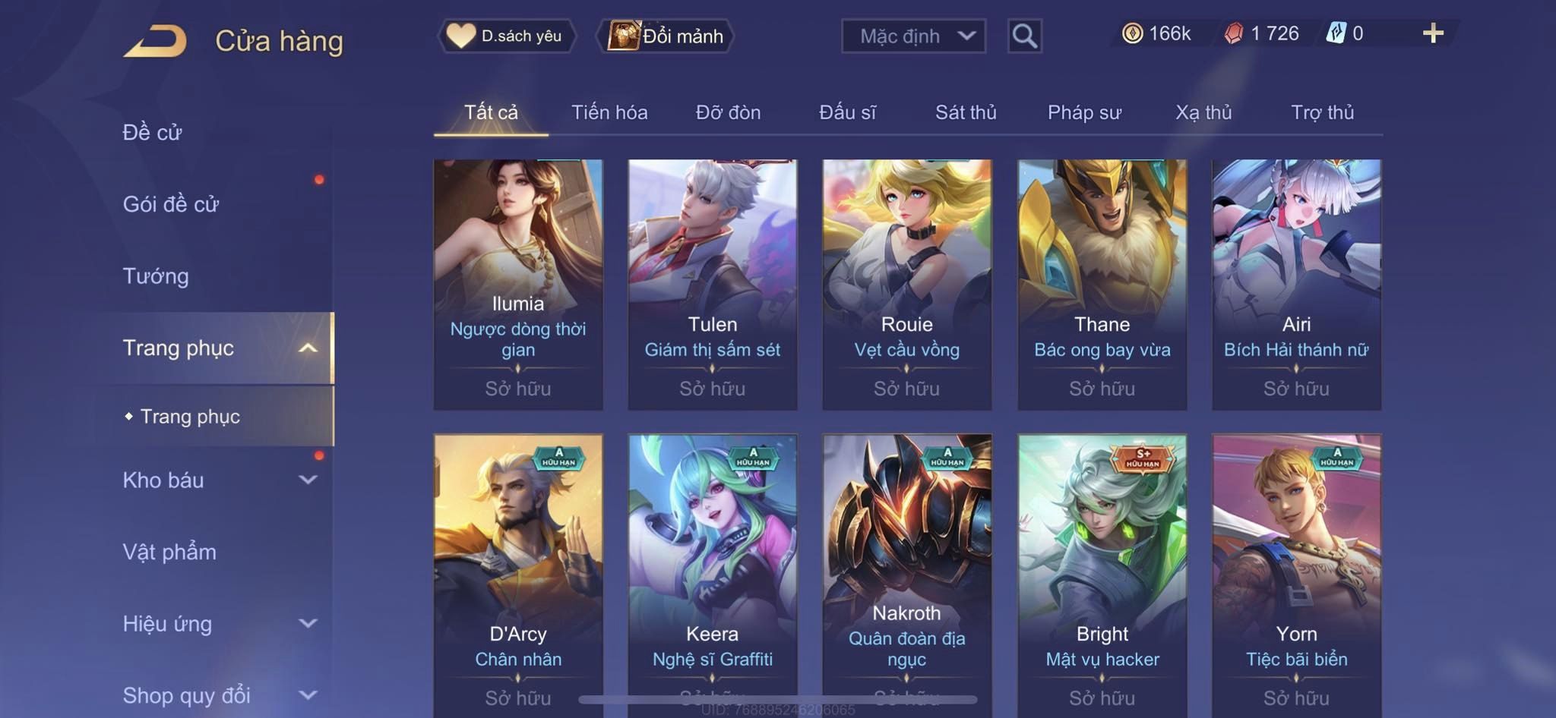Image resolution: width=1556 pixels, height=718 pixels.
Task: Go to Tướng in the sidebar
Action: (156, 276)
